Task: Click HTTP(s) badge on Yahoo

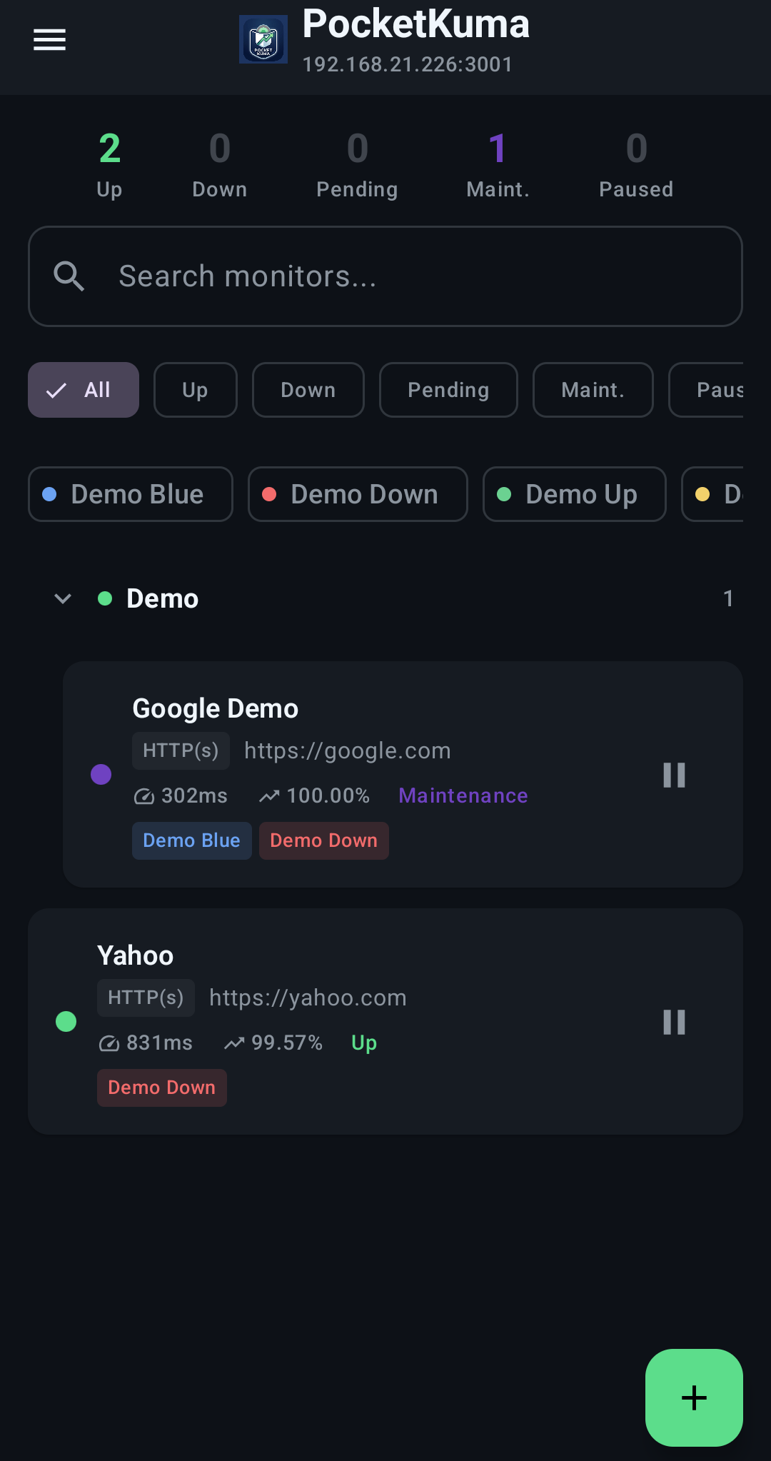Action: pos(146,998)
